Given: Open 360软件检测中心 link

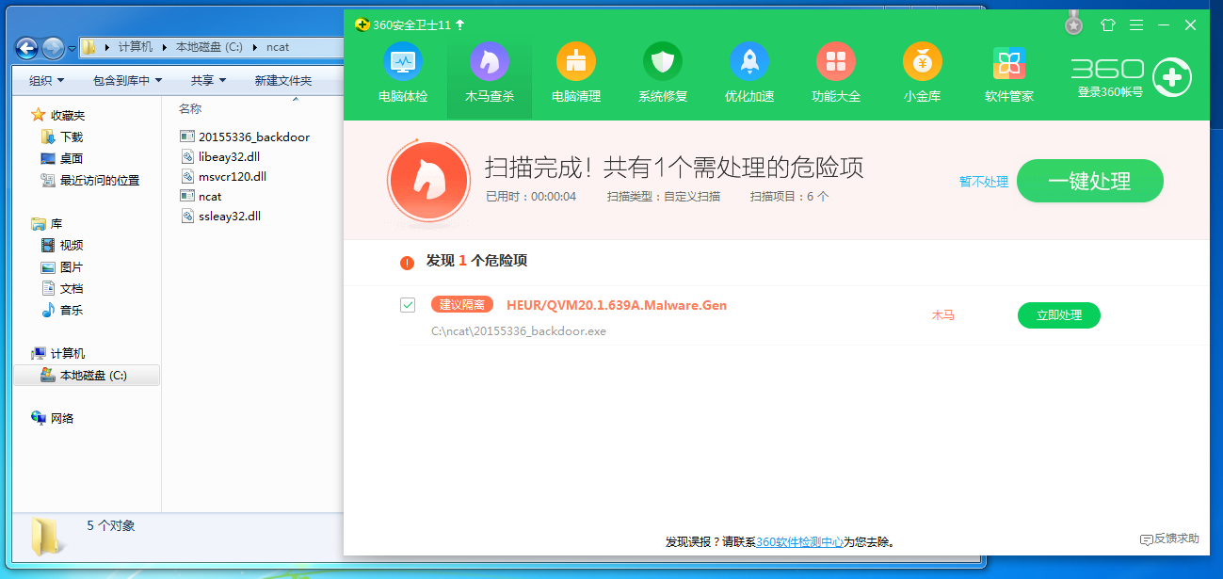Looking at the screenshot, I should [799, 542].
